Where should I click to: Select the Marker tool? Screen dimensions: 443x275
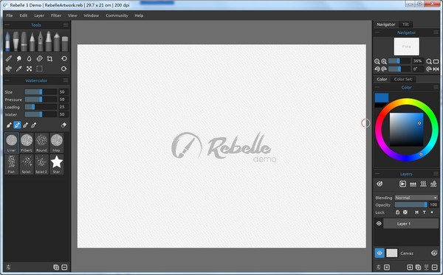49,41
